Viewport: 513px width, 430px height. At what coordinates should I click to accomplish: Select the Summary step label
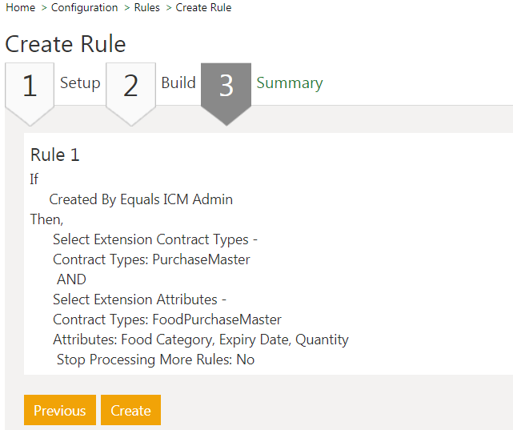(289, 83)
